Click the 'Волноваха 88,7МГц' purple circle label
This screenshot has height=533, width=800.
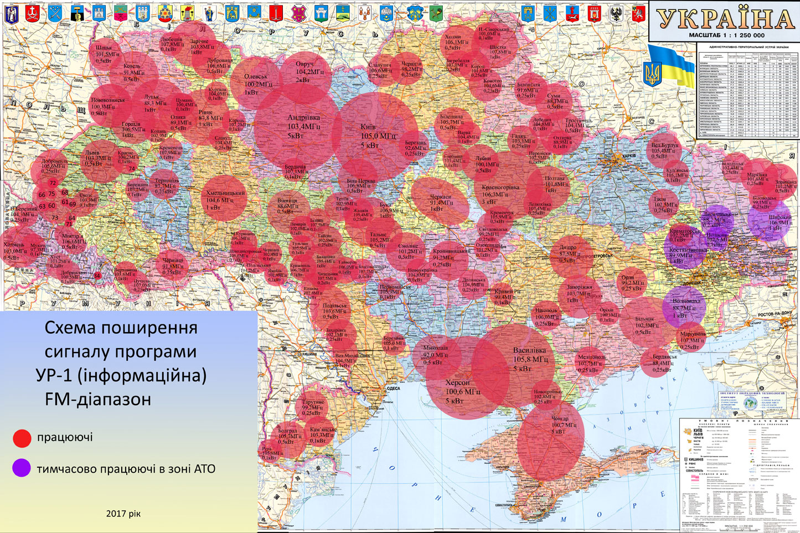685,308
